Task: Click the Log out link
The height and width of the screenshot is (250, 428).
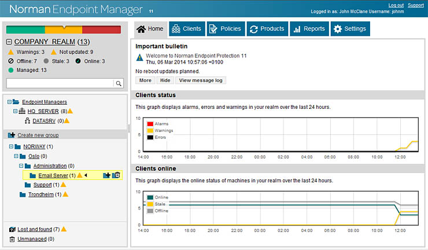Action: 396,5
